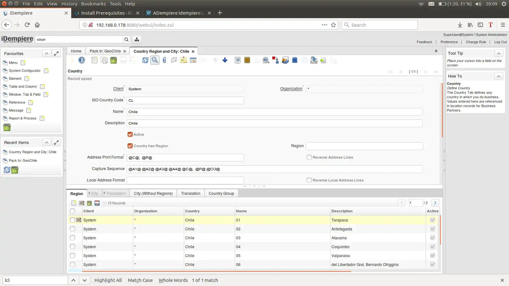Click Log Out
This screenshot has width=509, height=286.
pos(500,42)
